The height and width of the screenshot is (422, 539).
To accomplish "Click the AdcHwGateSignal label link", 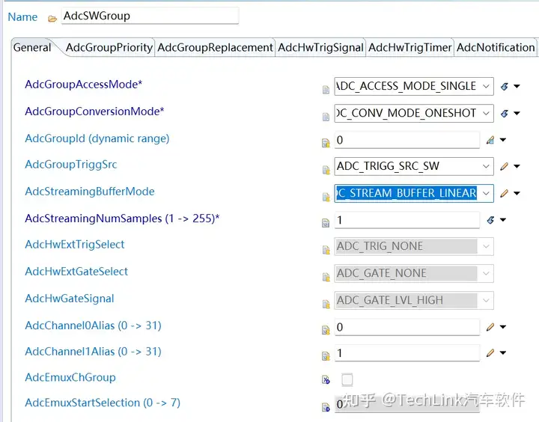I will [70, 299].
